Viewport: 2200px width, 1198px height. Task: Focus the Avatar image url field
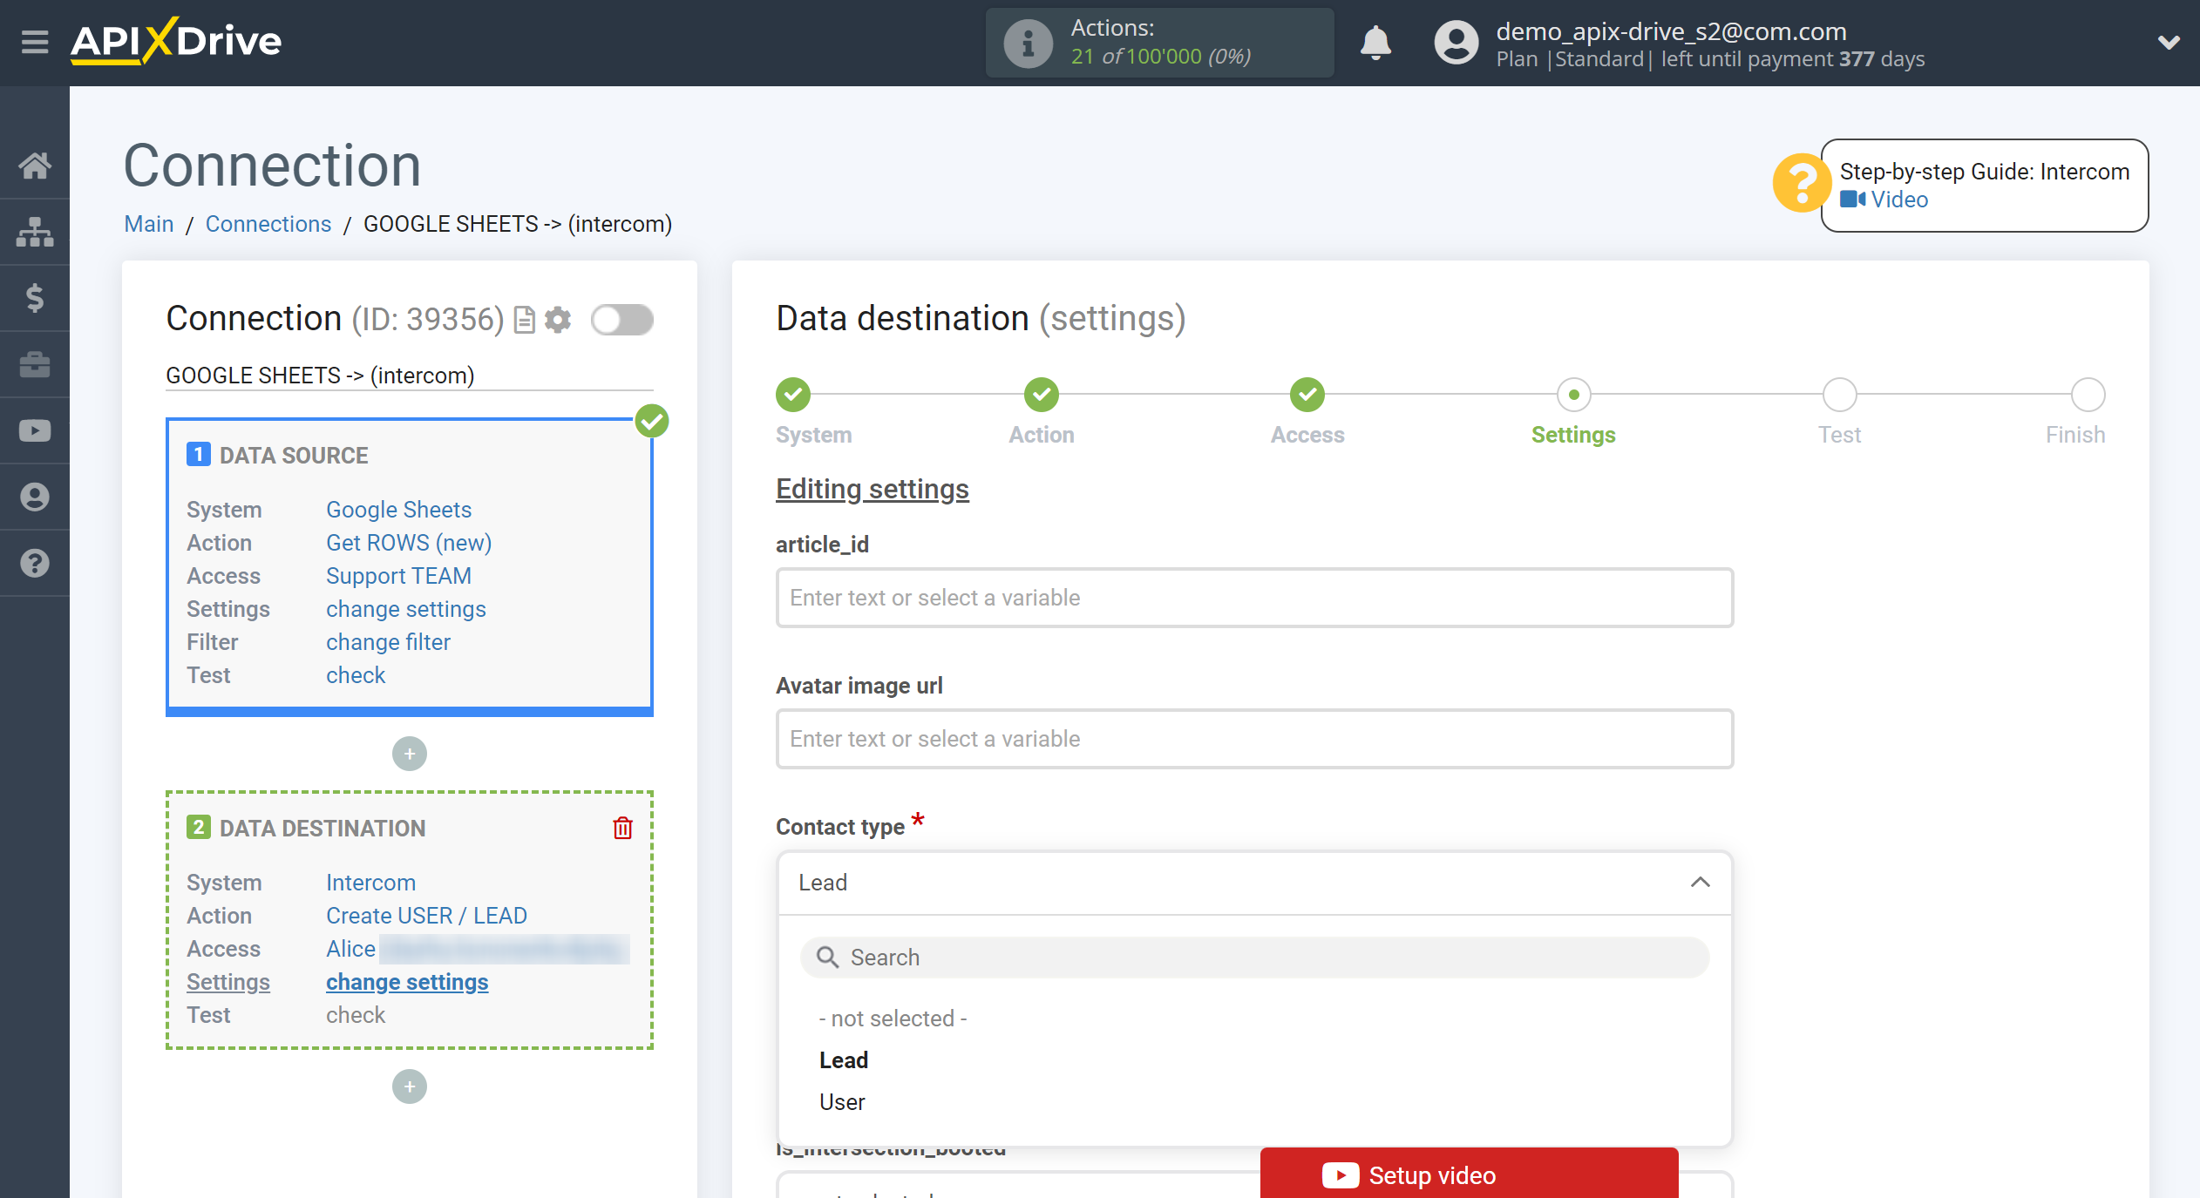[x=1254, y=739]
